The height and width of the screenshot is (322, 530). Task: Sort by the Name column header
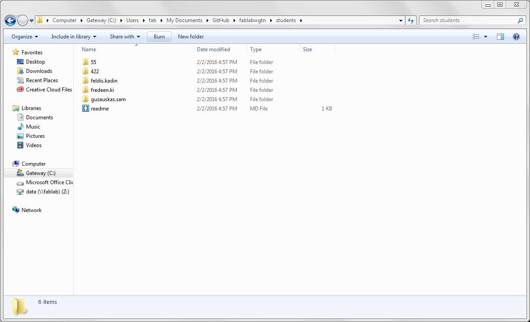click(x=89, y=49)
